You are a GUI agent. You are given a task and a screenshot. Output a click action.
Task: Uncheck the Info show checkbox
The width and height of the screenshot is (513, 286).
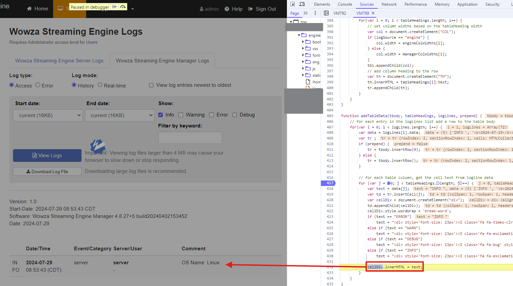(x=161, y=115)
